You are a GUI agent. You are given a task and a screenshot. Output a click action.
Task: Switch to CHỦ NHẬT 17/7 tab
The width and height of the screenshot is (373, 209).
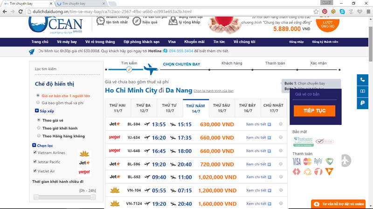pyautogui.click(x=274, y=108)
